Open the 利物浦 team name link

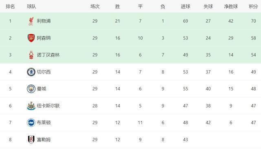(x=44, y=21)
